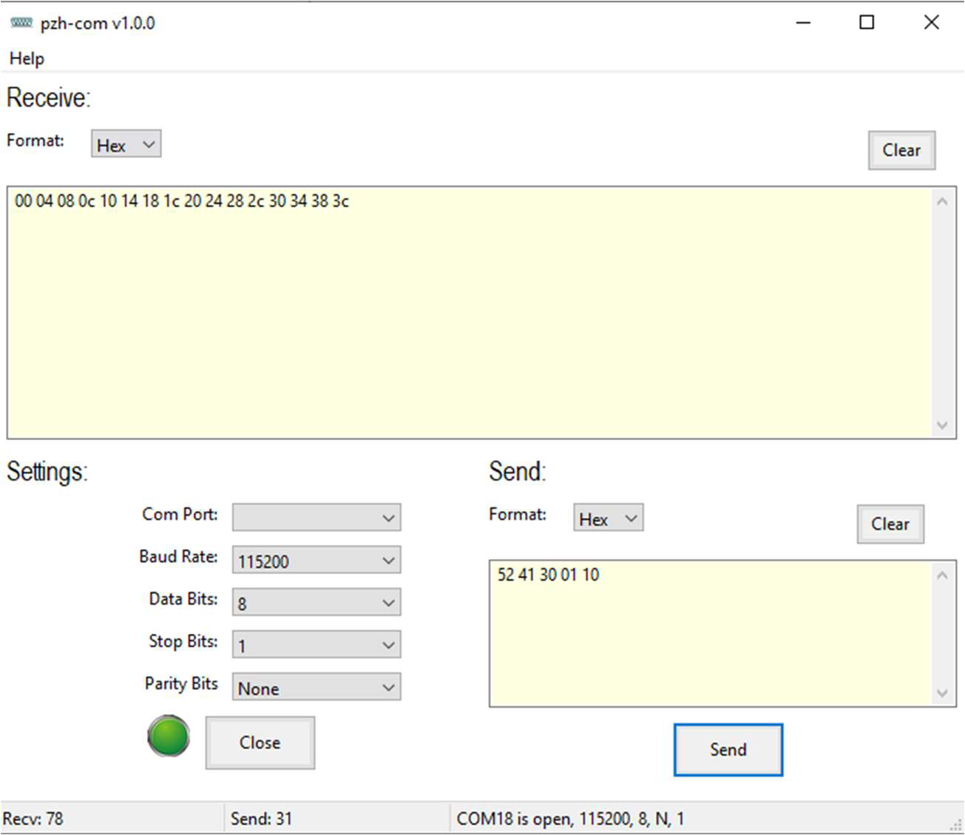
Task: Minimize the pzh-com window
Action: pos(804,23)
